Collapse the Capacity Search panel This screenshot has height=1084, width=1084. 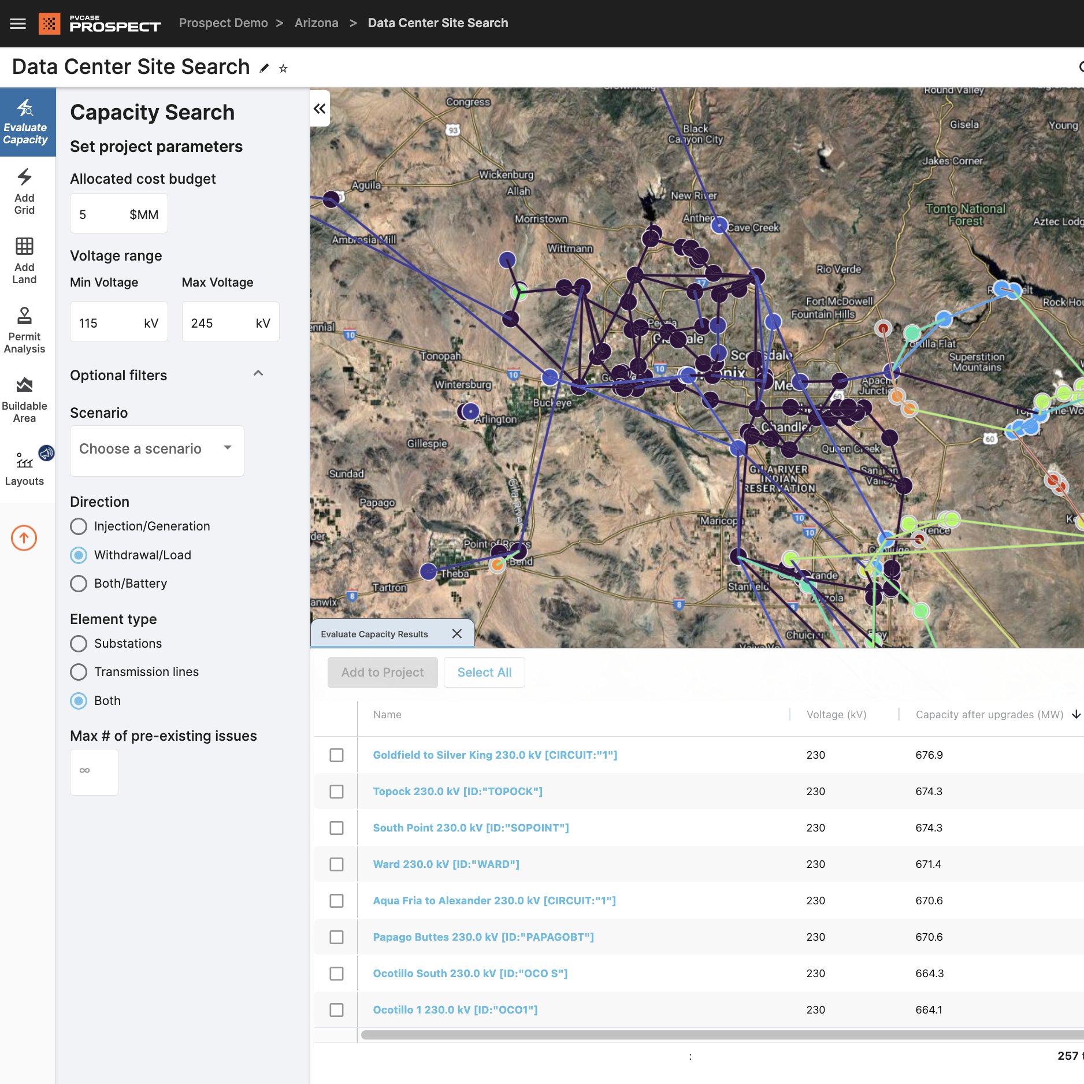click(x=320, y=109)
